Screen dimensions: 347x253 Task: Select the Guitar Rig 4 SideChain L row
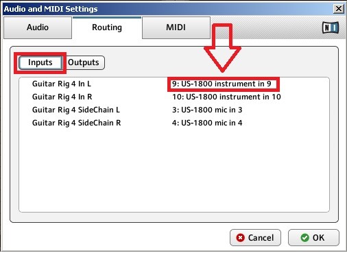[174, 110]
